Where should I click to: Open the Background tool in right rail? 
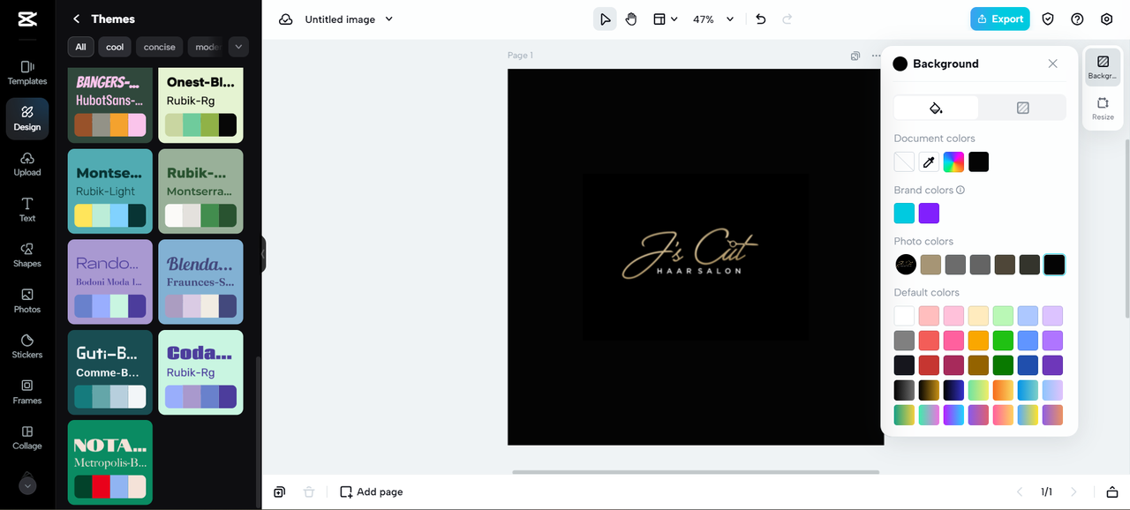point(1103,67)
